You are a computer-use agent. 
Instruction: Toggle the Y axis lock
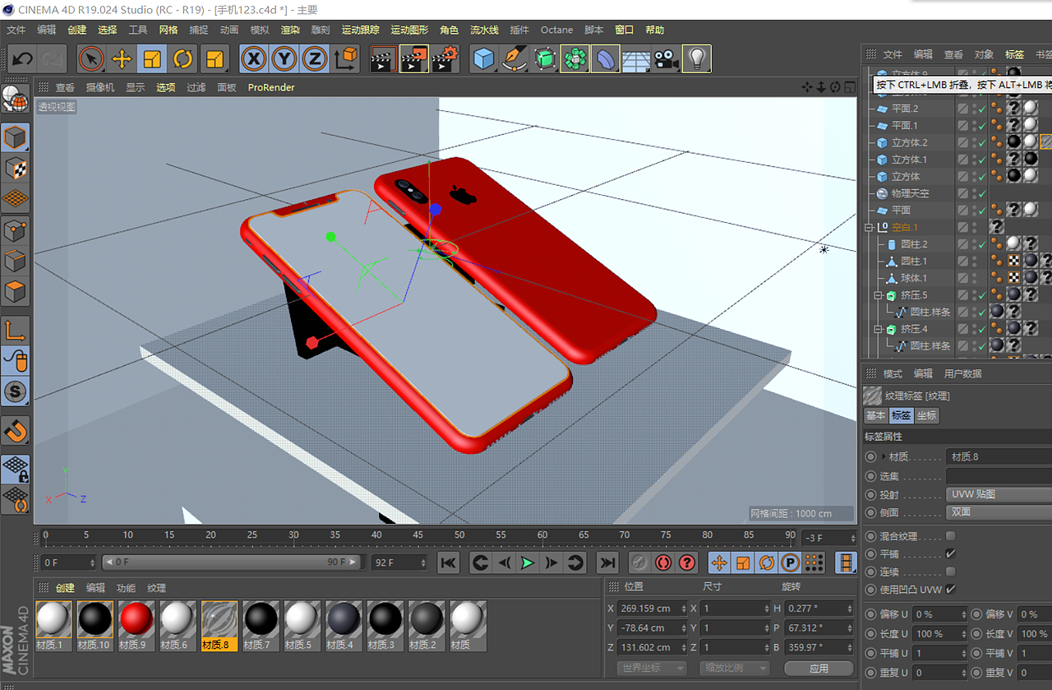[284, 59]
